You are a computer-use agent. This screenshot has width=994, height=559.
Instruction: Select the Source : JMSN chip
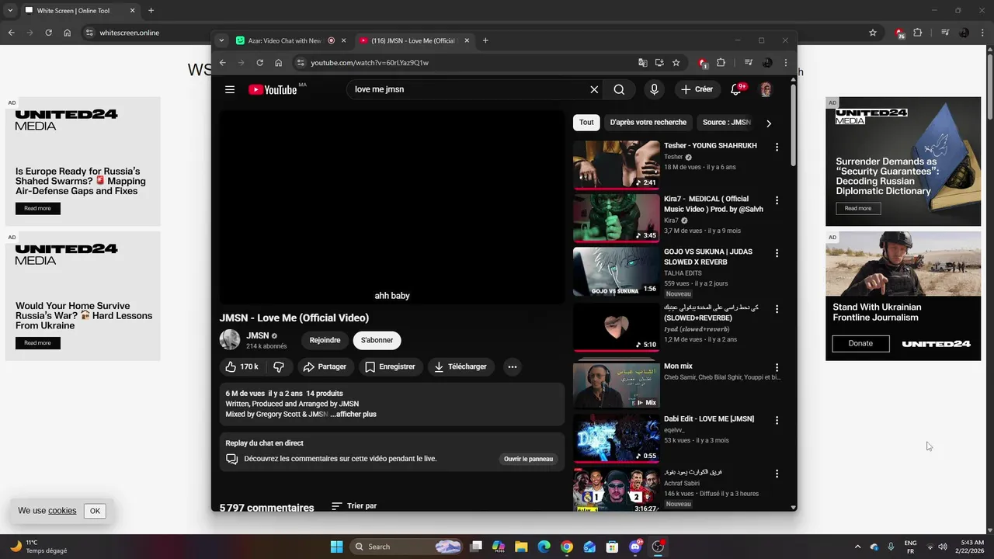(x=726, y=123)
